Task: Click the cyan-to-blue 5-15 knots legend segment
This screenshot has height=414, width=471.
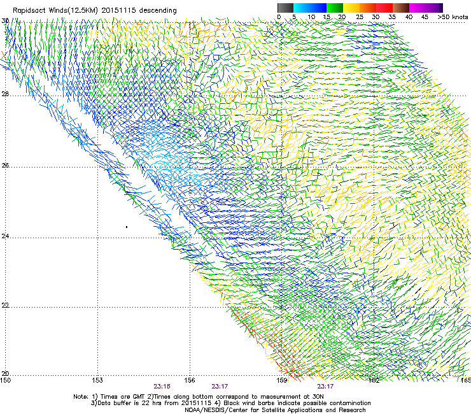Action: [310, 8]
